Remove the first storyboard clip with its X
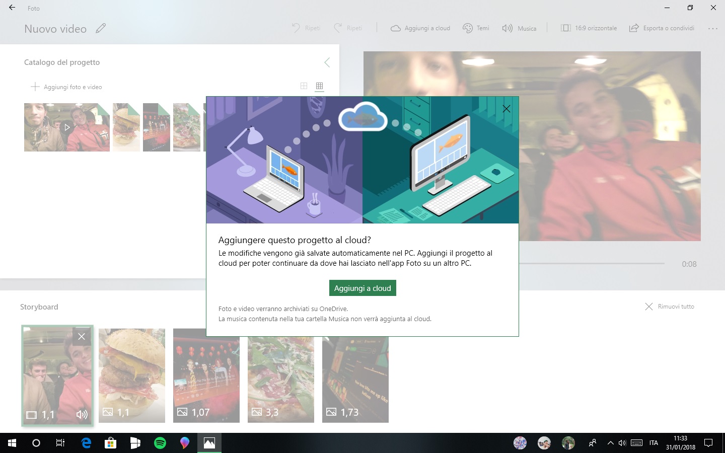The height and width of the screenshot is (453, 725). coord(82,336)
